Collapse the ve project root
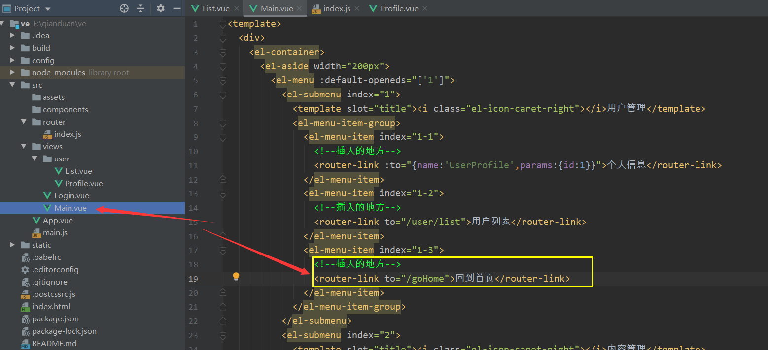 (3, 23)
